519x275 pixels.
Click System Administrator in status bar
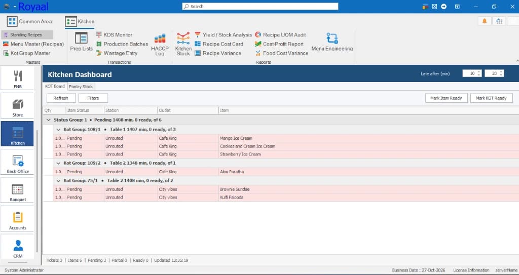point(24,270)
